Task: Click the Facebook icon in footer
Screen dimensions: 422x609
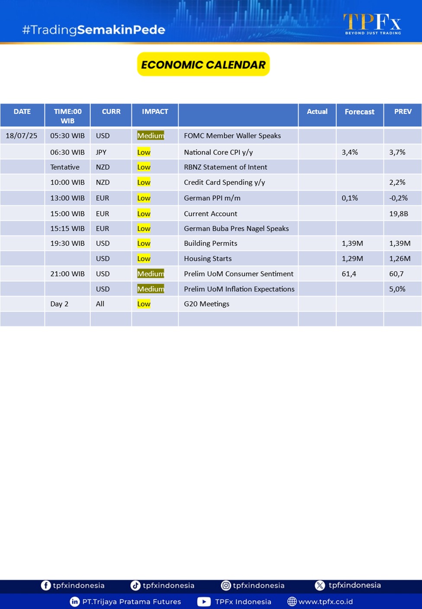Action: (x=45, y=585)
